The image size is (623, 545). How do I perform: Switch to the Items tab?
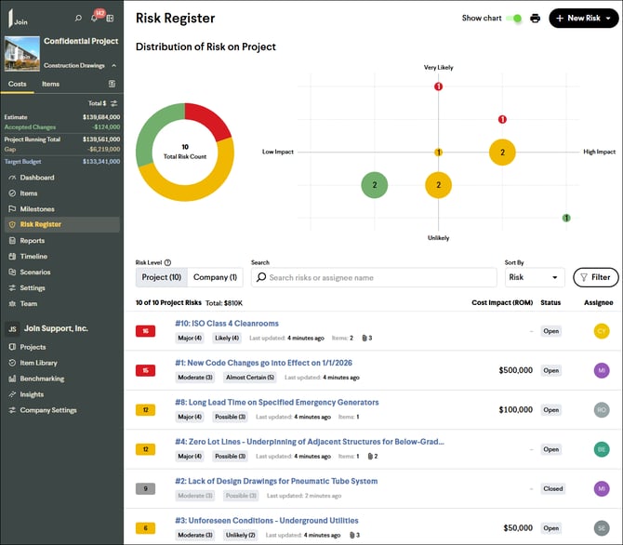point(50,84)
